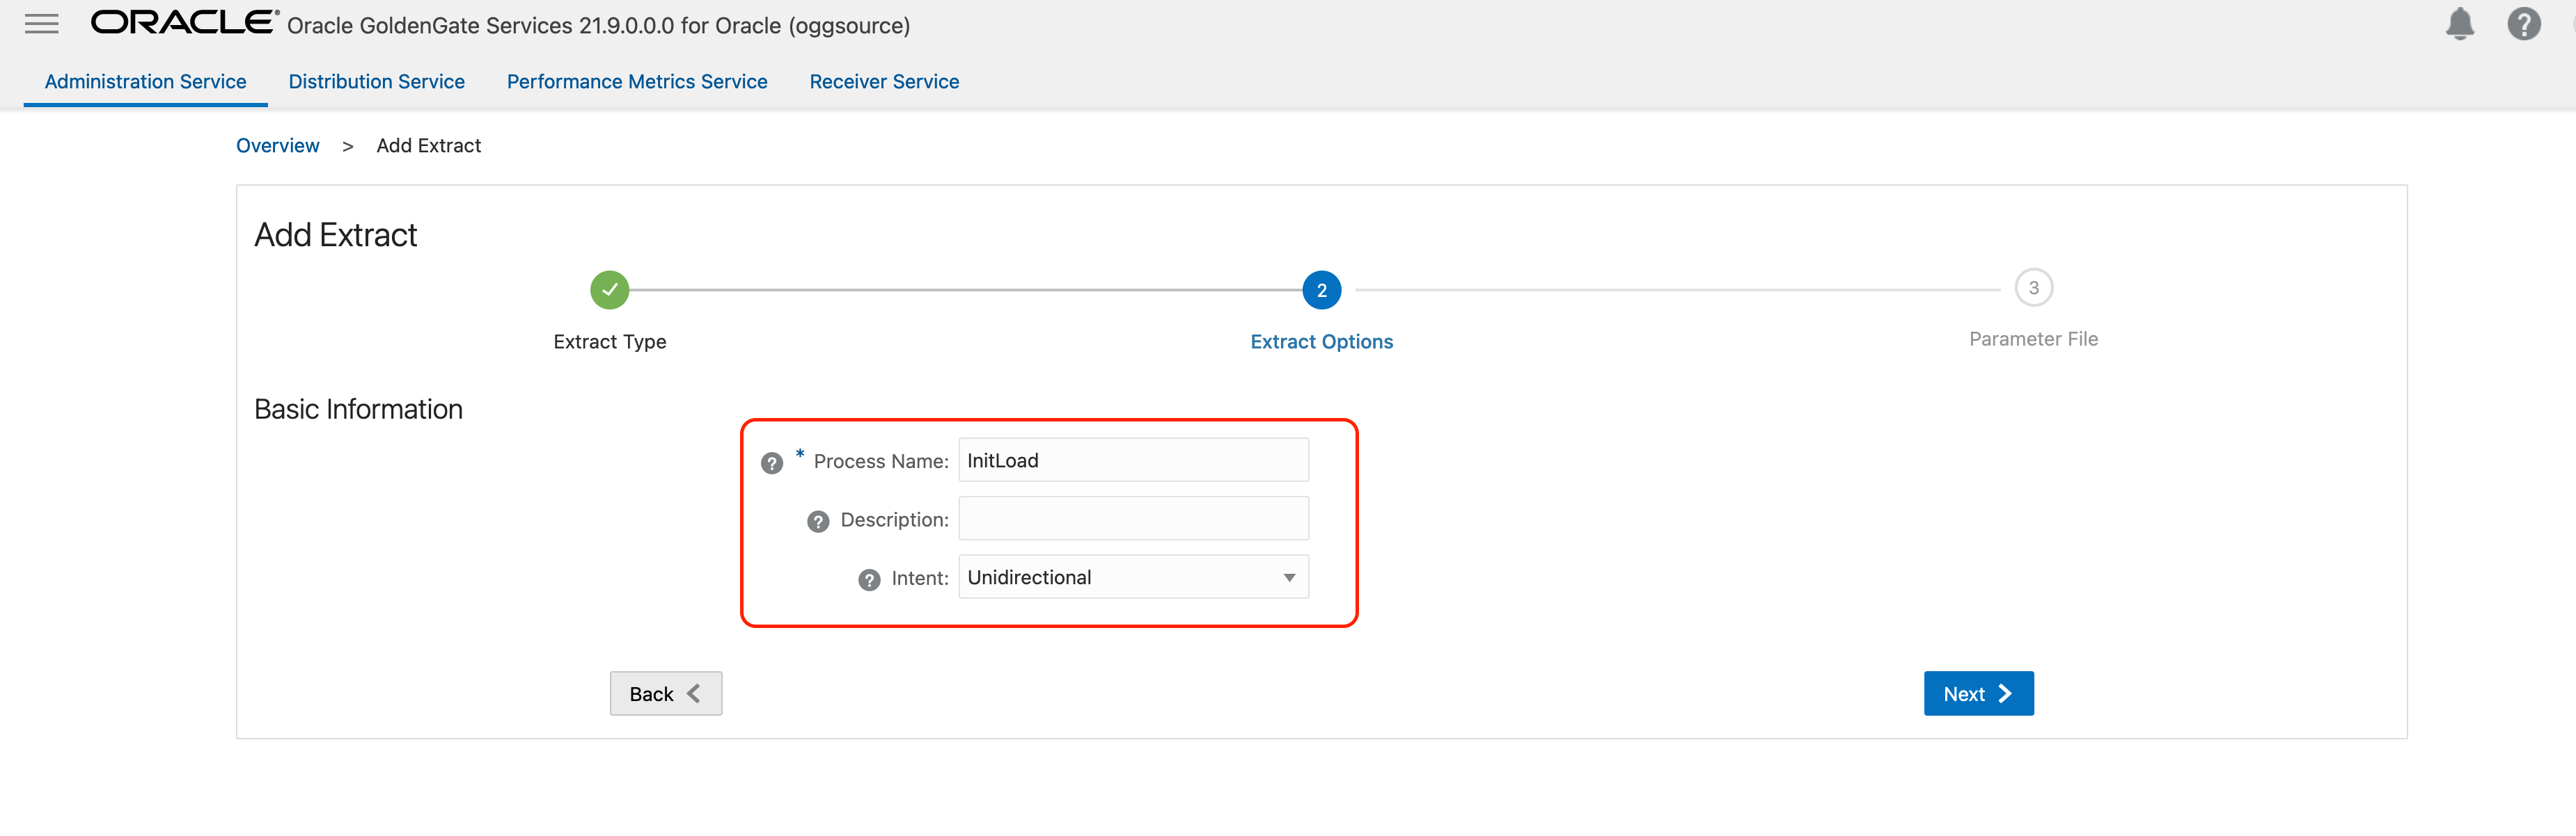Select the Extract Options step circle
2576x836 pixels.
tap(1321, 289)
